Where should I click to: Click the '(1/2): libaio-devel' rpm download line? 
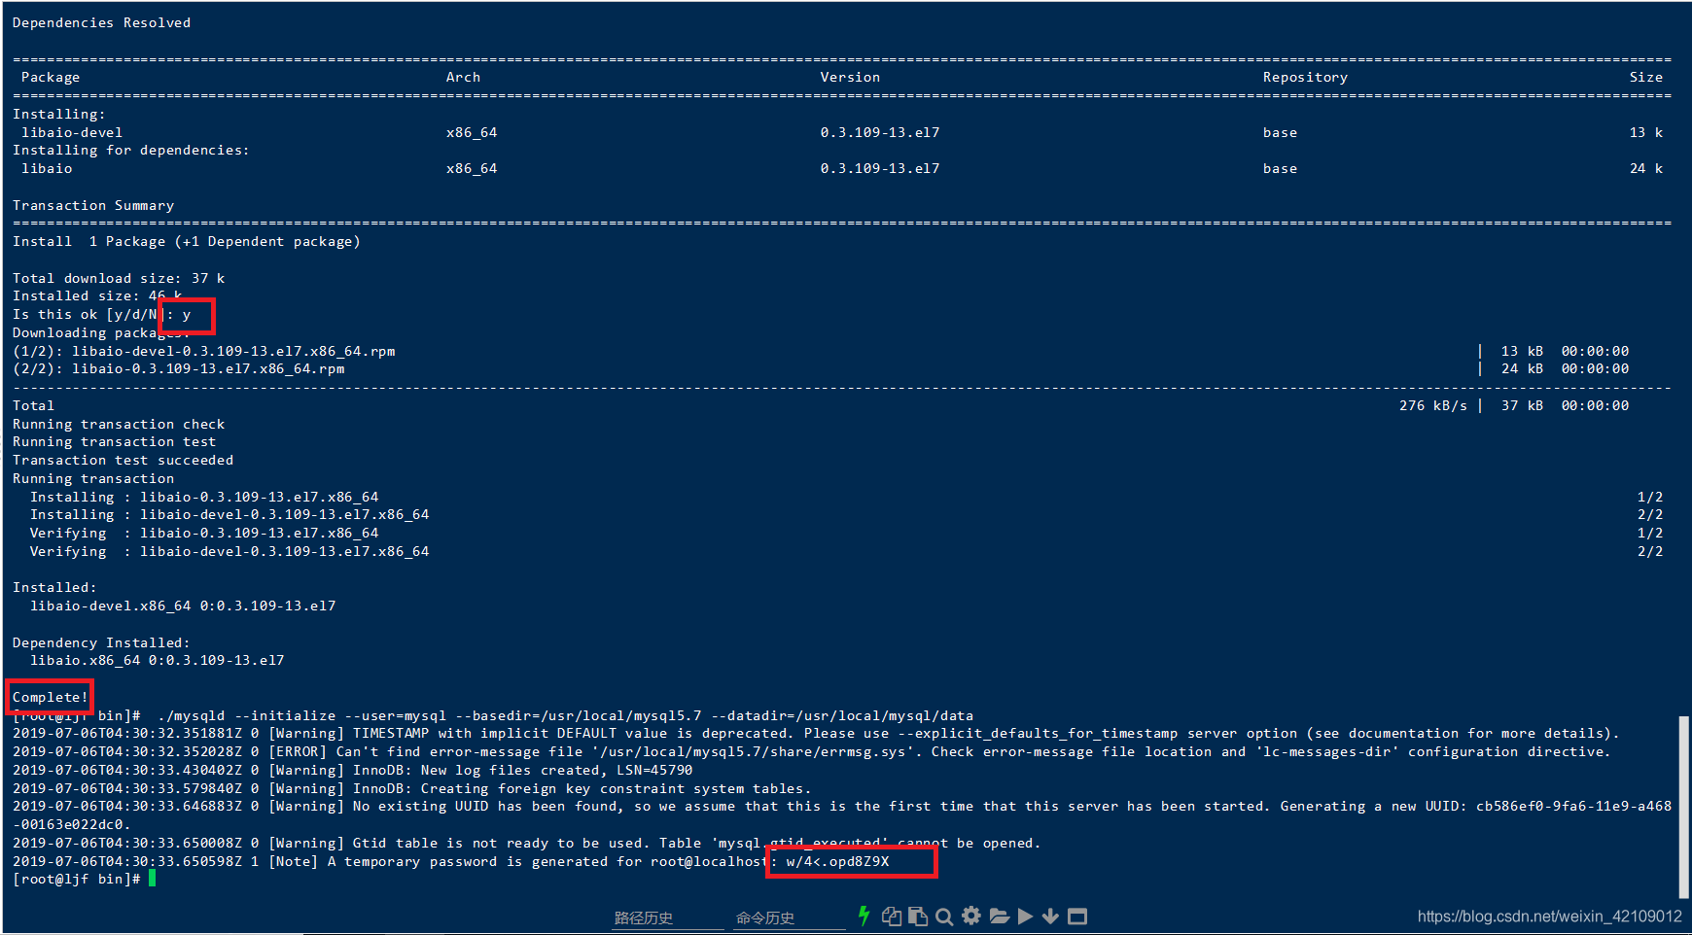coord(203,351)
